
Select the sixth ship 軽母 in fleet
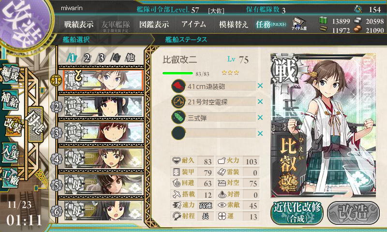(x=103, y=210)
